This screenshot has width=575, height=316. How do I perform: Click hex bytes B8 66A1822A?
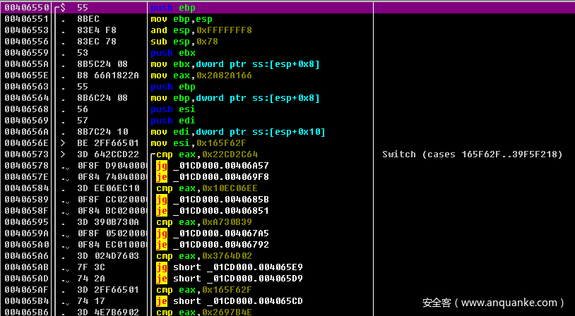108,75
